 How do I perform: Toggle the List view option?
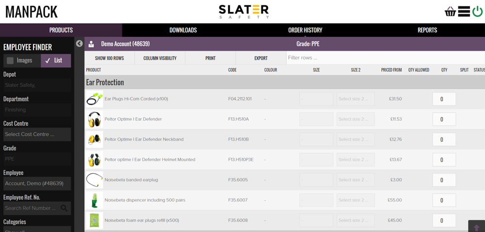click(x=56, y=61)
